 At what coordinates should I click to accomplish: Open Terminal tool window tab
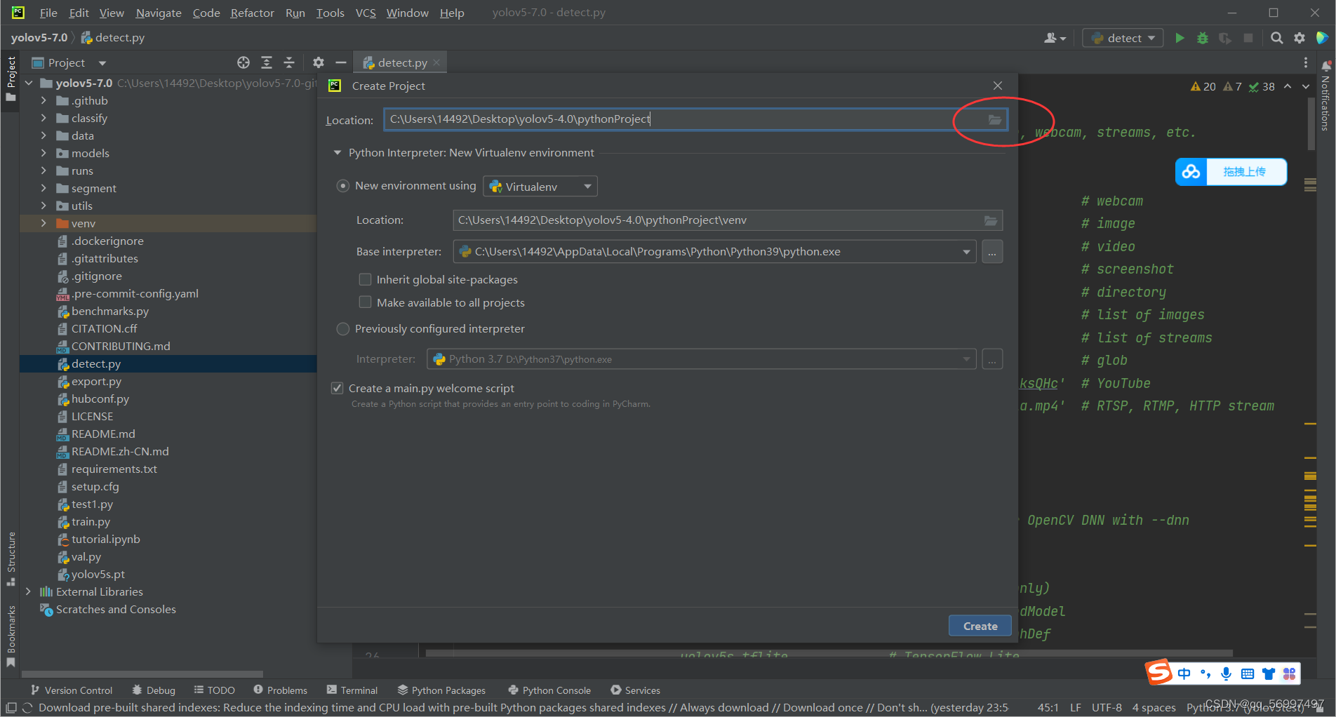pos(352,690)
